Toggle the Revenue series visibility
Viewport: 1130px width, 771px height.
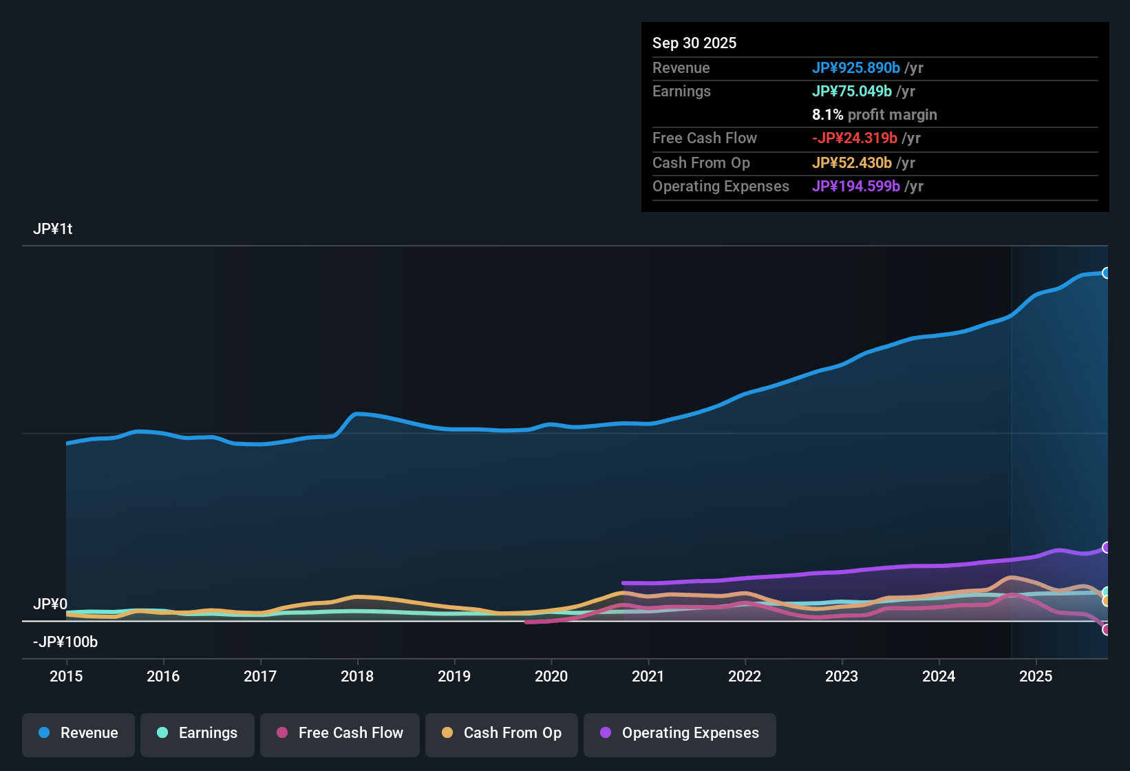pyautogui.click(x=78, y=733)
